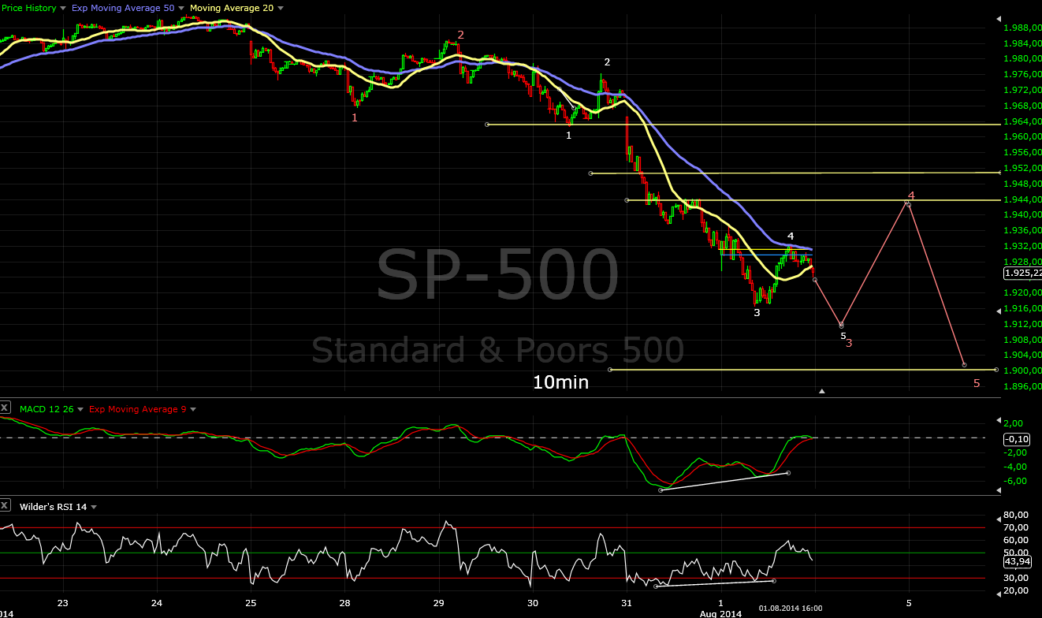
Task: Close the Wilder's RSI panel
Action: (x=5, y=506)
